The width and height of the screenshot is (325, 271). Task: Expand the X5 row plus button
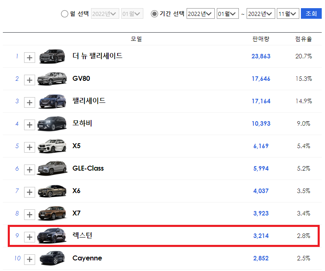[29, 147]
